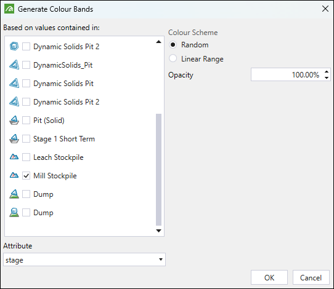The image size is (334, 289).
Task: Dismiss the dialog with Cancel
Action: (311, 277)
